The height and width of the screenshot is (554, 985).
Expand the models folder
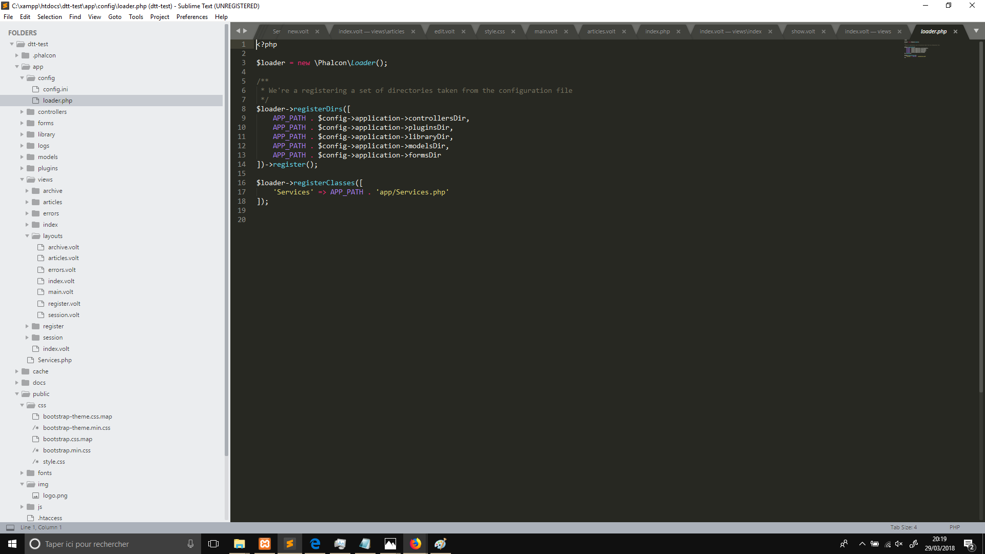[x=22, y=157]
